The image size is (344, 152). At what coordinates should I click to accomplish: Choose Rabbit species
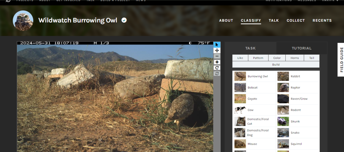(x=298, y=76)
